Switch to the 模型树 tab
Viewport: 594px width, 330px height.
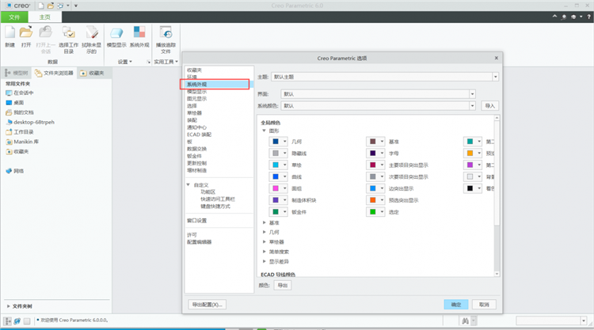(17, 73)
